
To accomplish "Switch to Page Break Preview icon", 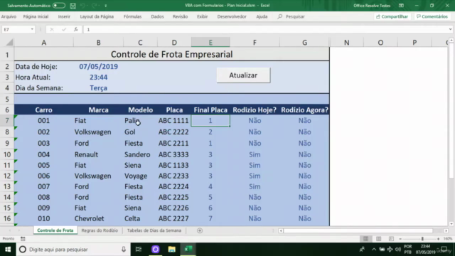I will click(391, 239).
